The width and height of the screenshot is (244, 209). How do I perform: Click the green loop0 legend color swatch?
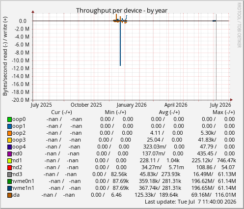pyautogui.click(x=9, y=119)
